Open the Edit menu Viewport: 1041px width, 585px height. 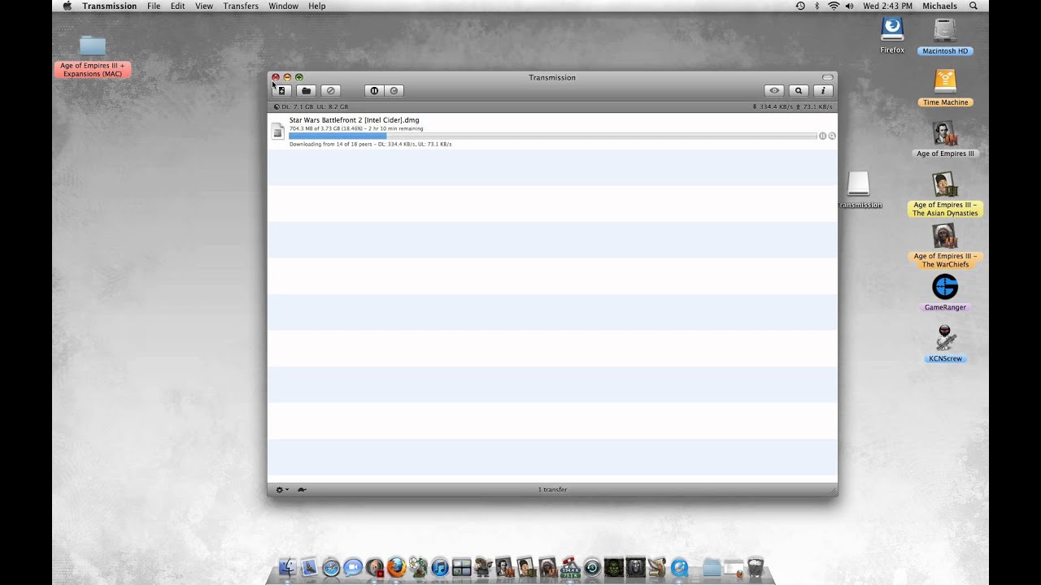(177, 6)
